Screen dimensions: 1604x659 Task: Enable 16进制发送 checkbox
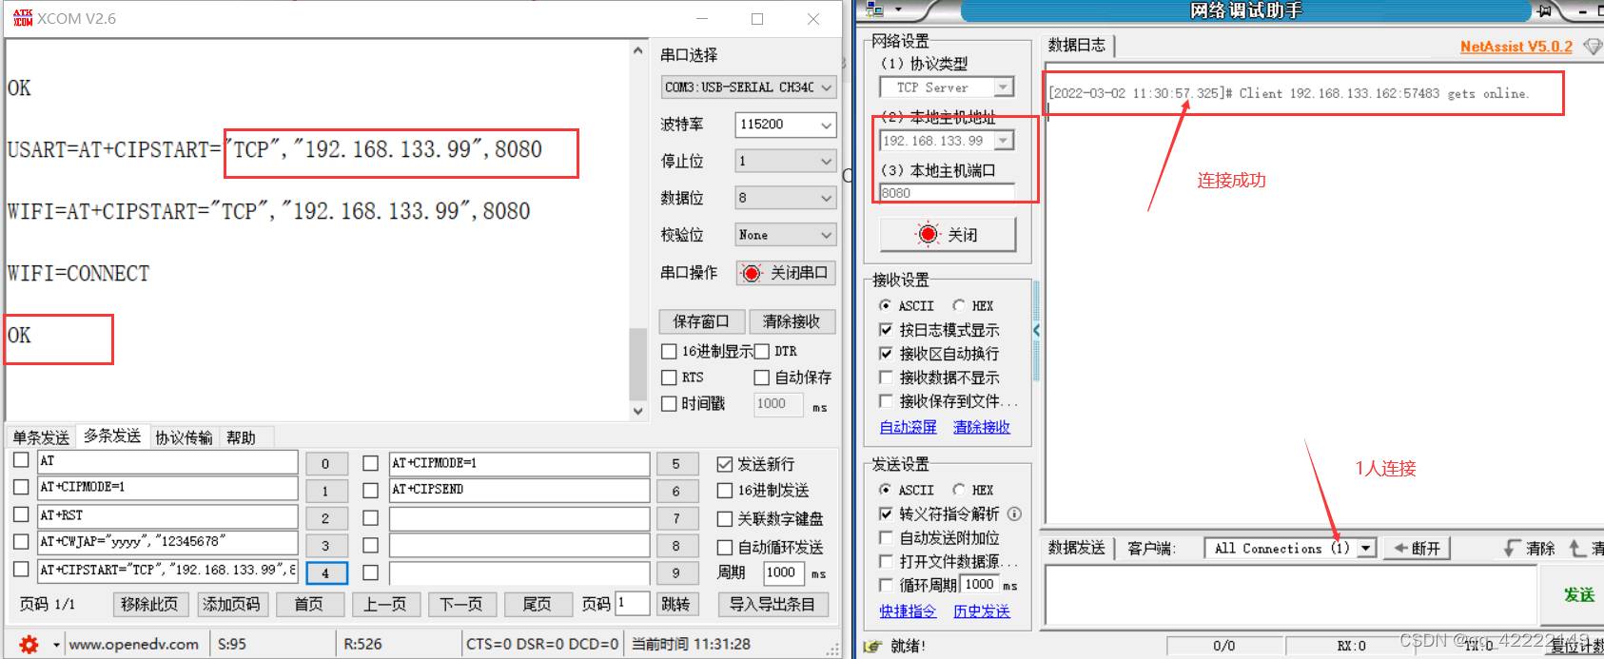coord(725,491)
